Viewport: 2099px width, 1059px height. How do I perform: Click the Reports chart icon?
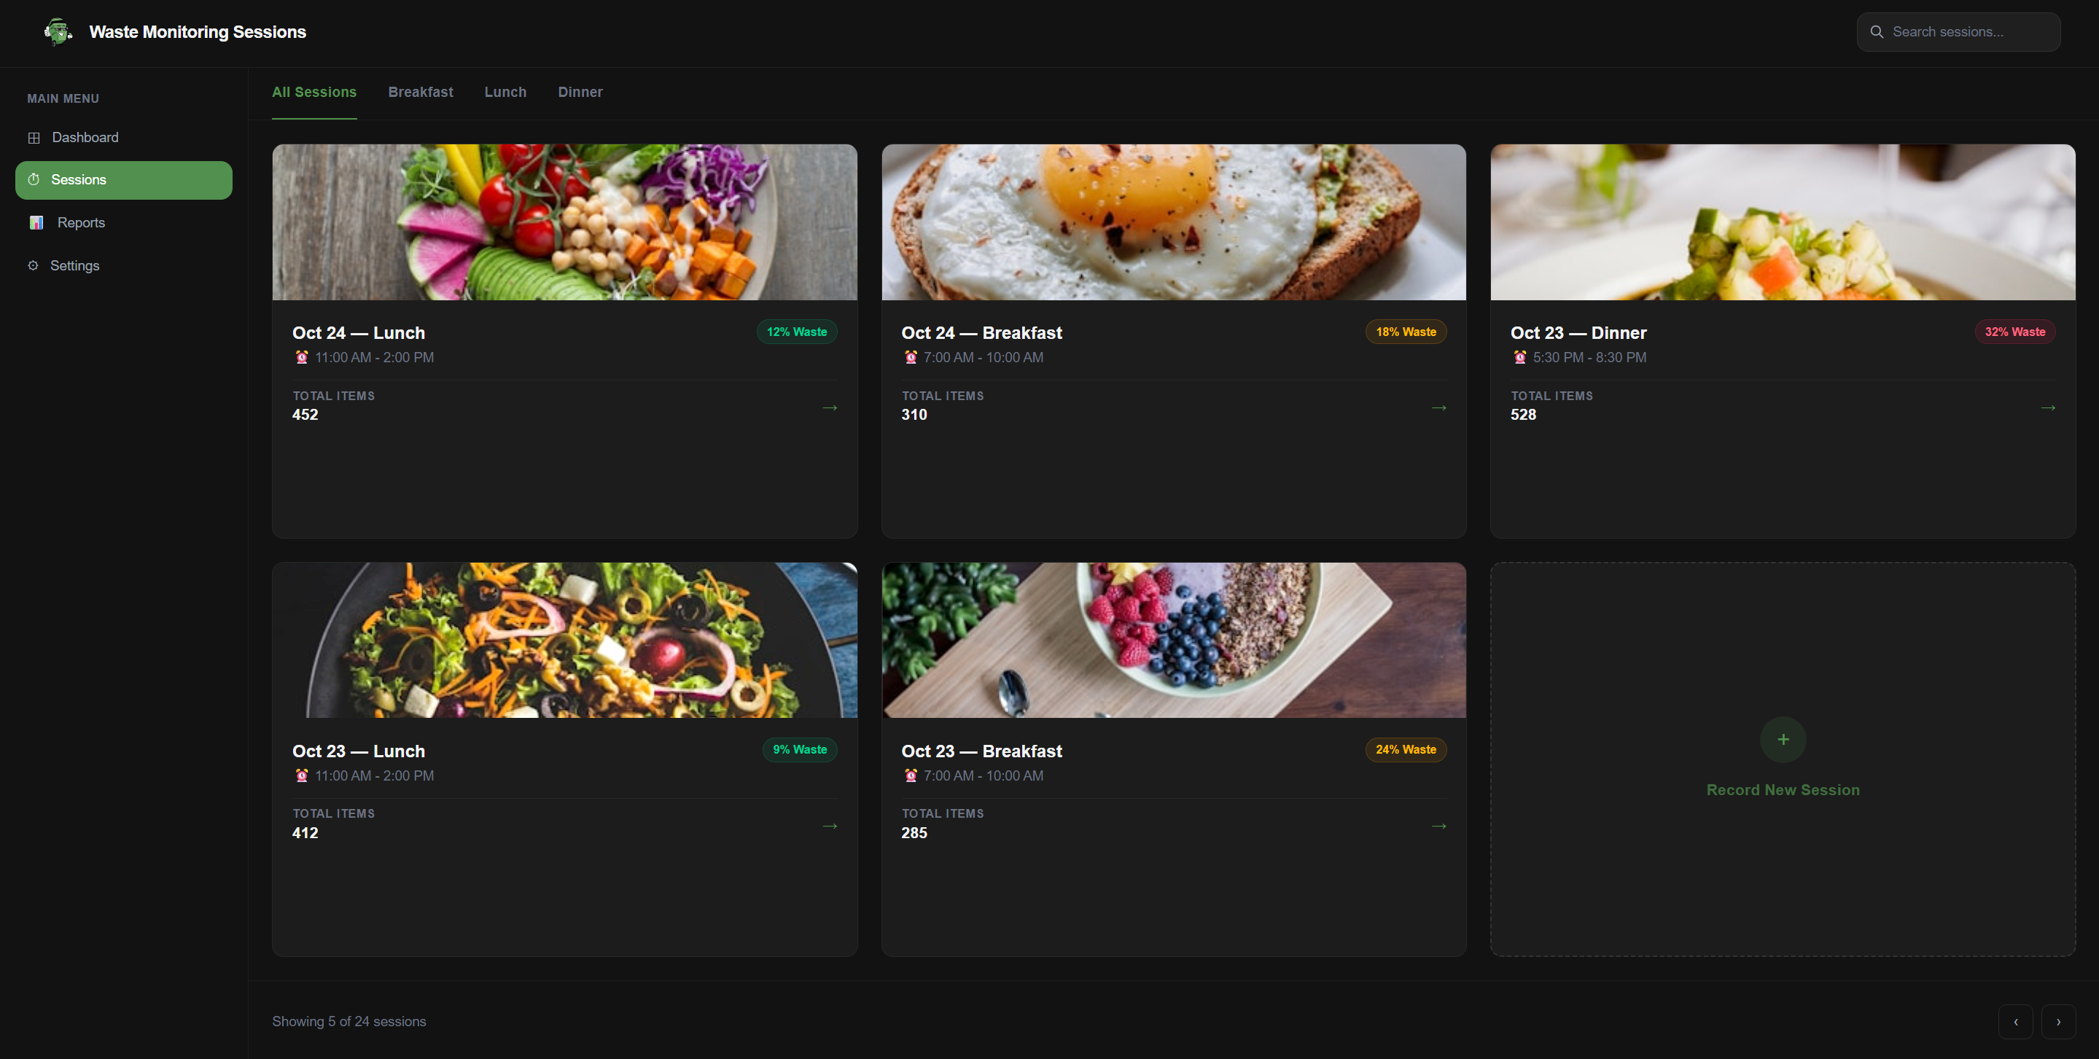point(36,222)
